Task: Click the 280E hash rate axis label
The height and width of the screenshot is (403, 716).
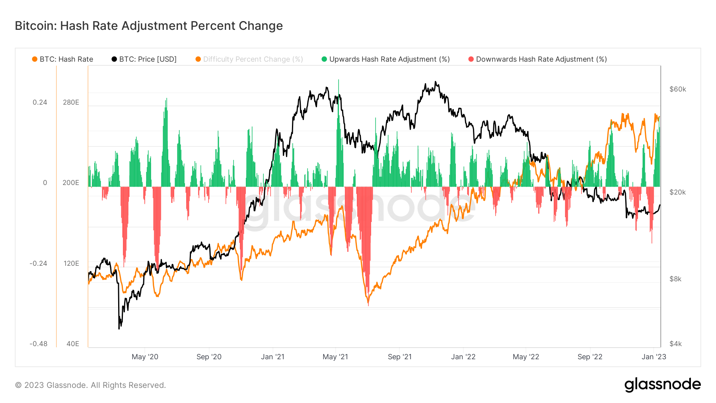Action: 71,102
